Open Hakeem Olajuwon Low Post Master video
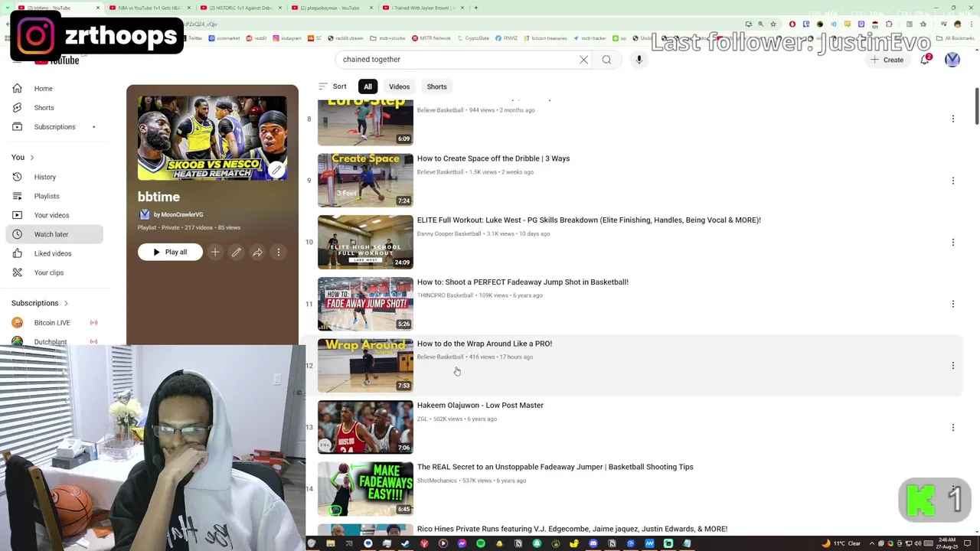980x551 pixels. click(480, 406)
